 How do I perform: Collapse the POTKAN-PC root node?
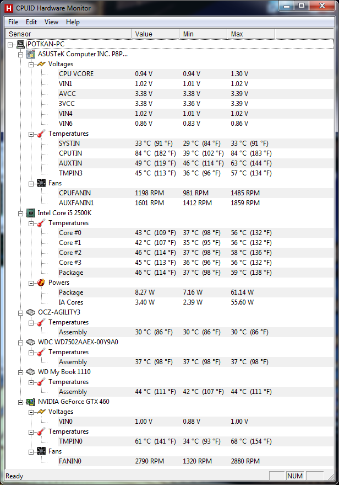(x=10, y=45)
